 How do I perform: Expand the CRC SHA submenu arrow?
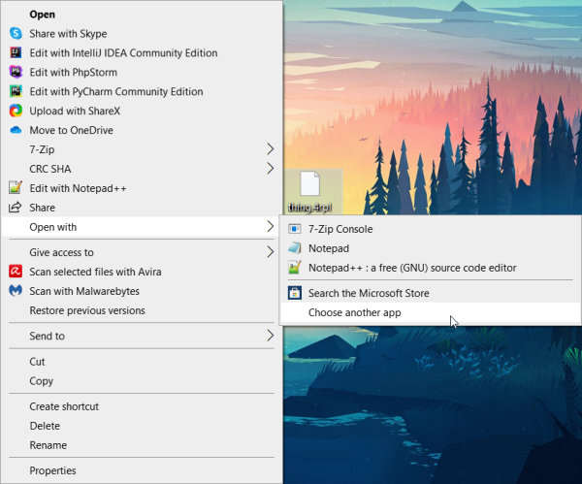[271, 169]
